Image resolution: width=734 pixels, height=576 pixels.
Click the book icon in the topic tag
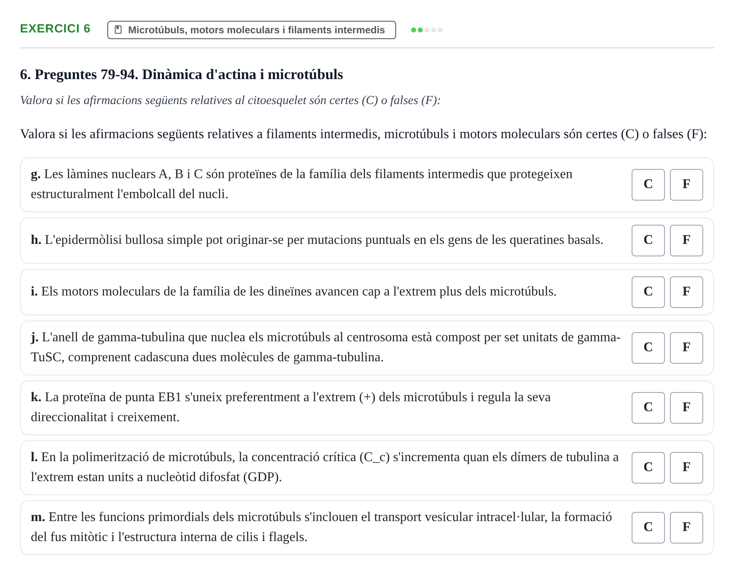[x=118, y=30]
